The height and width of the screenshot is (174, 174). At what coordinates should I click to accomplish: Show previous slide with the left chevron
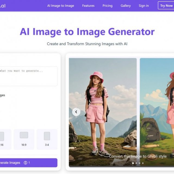tap(76, 112)
